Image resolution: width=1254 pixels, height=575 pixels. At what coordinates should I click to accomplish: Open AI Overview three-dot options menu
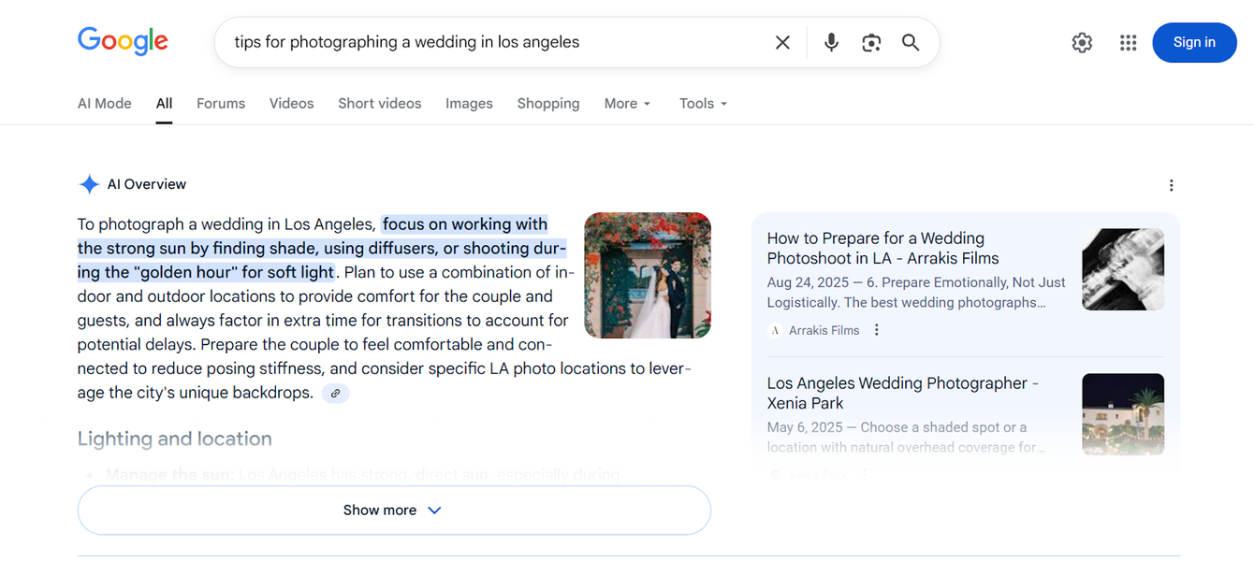click(1171, 185)
